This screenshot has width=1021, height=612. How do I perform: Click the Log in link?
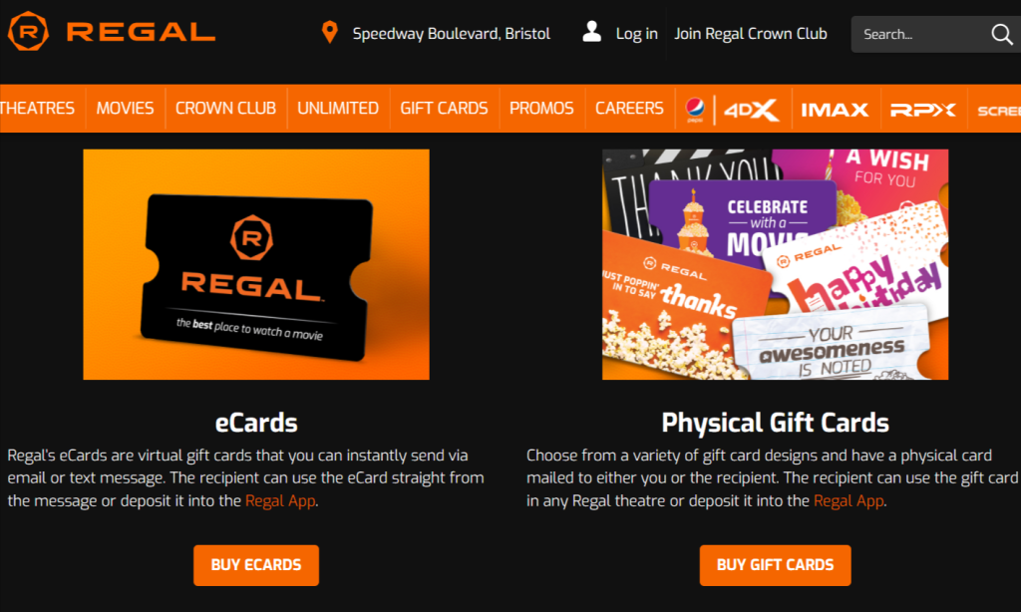pos(637,34)
